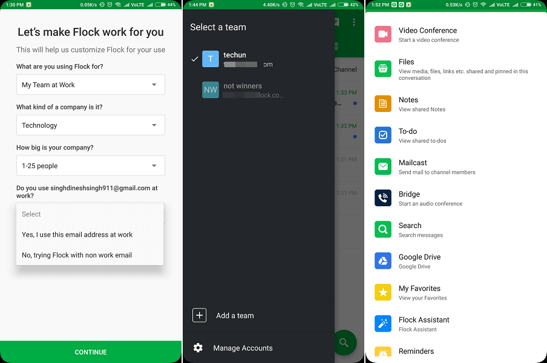Open Video Conference title

428,30
